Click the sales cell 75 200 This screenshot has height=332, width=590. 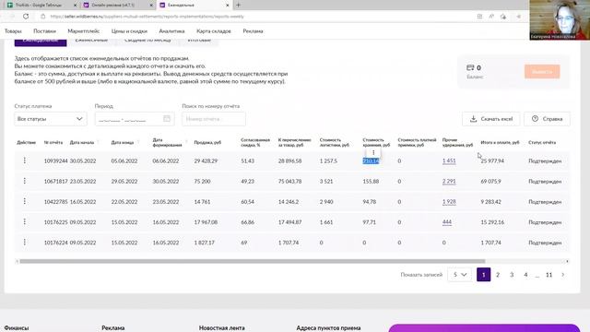202,181
